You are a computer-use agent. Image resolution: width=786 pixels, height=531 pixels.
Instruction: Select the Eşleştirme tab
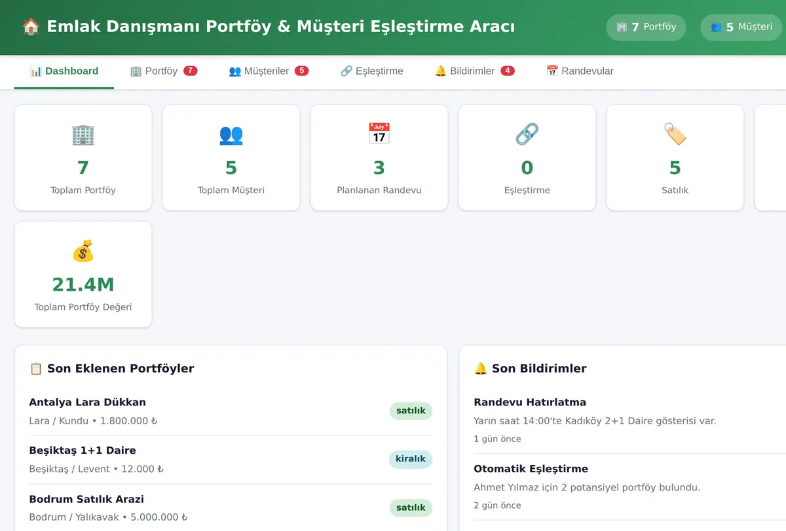click(x=372, y=71)
